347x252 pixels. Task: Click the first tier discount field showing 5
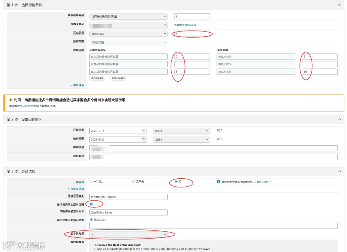[320, 57]
